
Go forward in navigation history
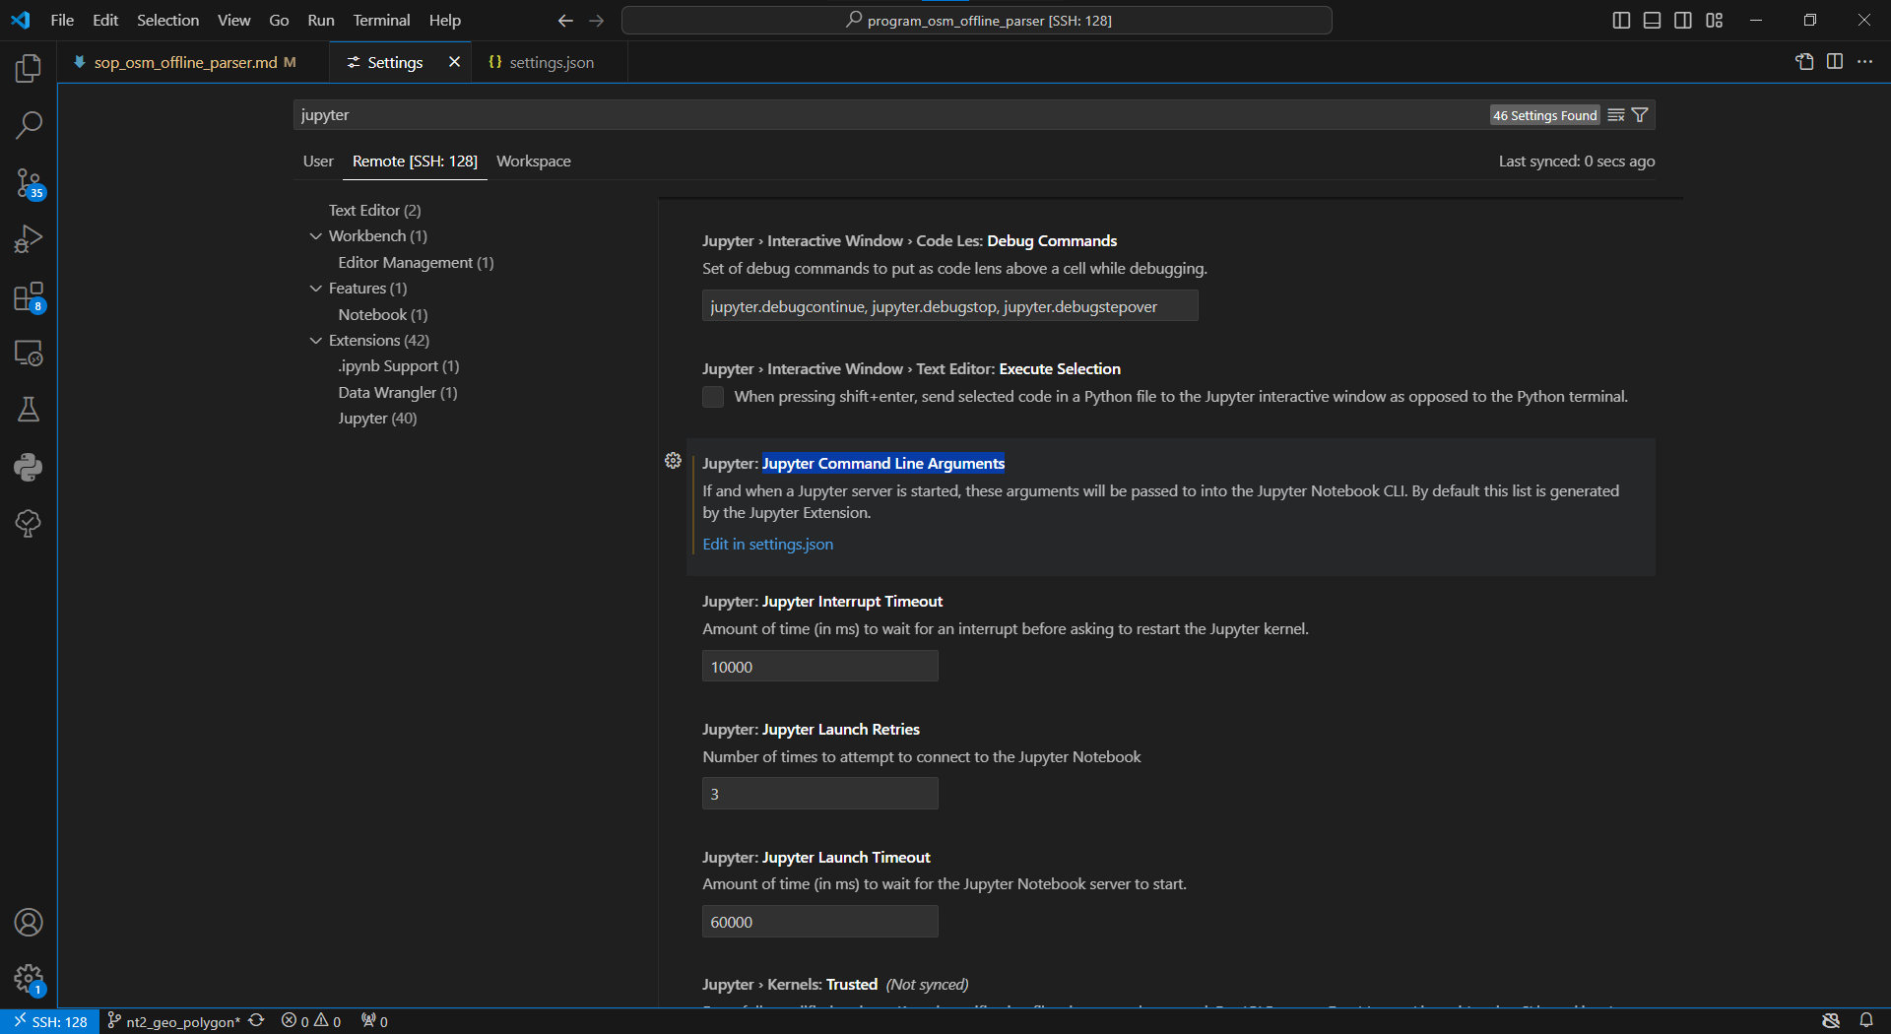tap(597, 21)
